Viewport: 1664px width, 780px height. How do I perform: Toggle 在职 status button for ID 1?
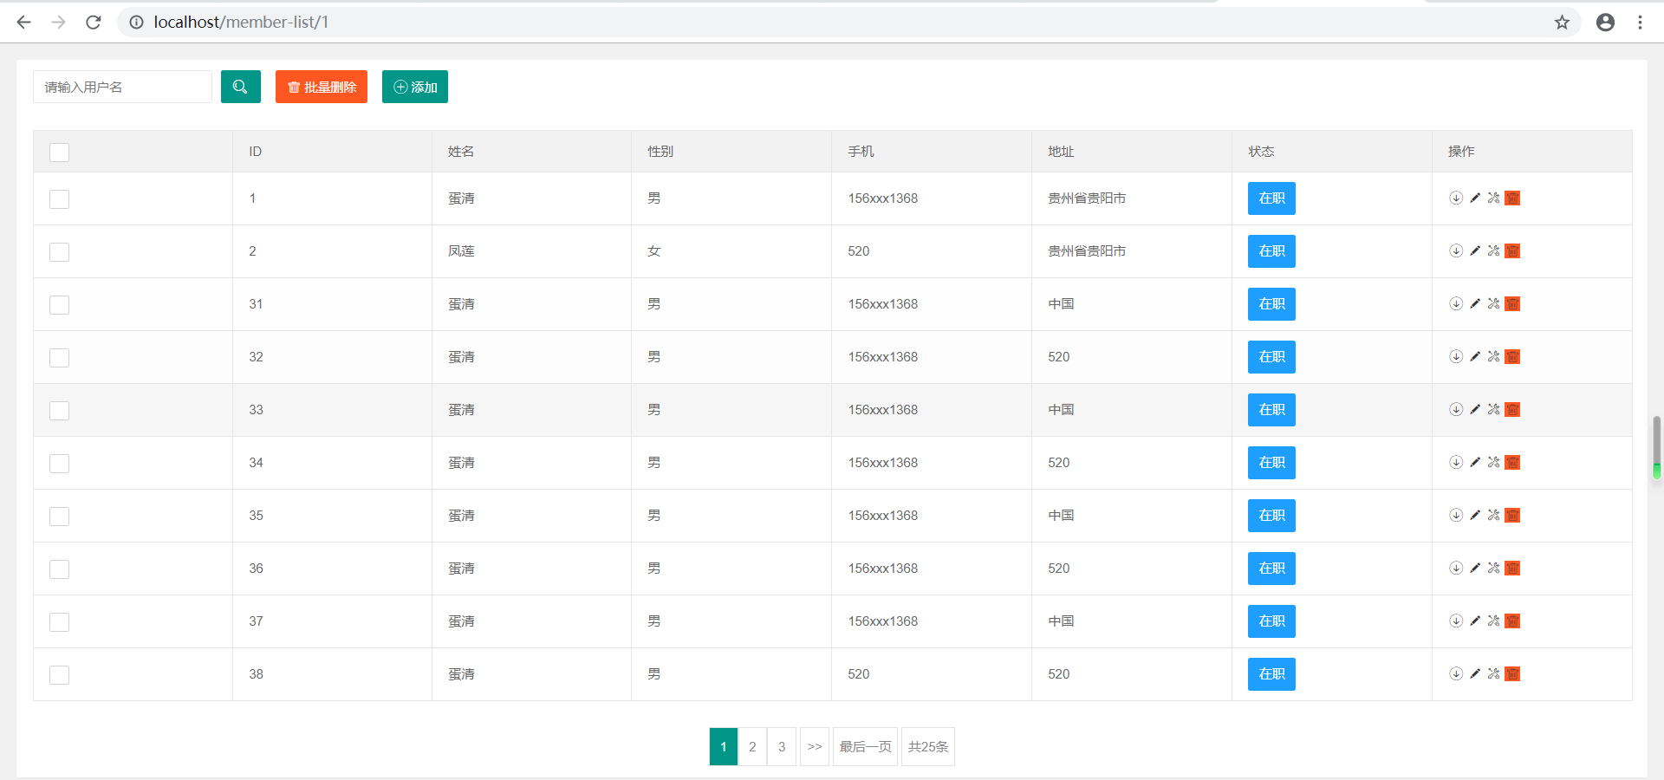click(x=1271, y=198)
